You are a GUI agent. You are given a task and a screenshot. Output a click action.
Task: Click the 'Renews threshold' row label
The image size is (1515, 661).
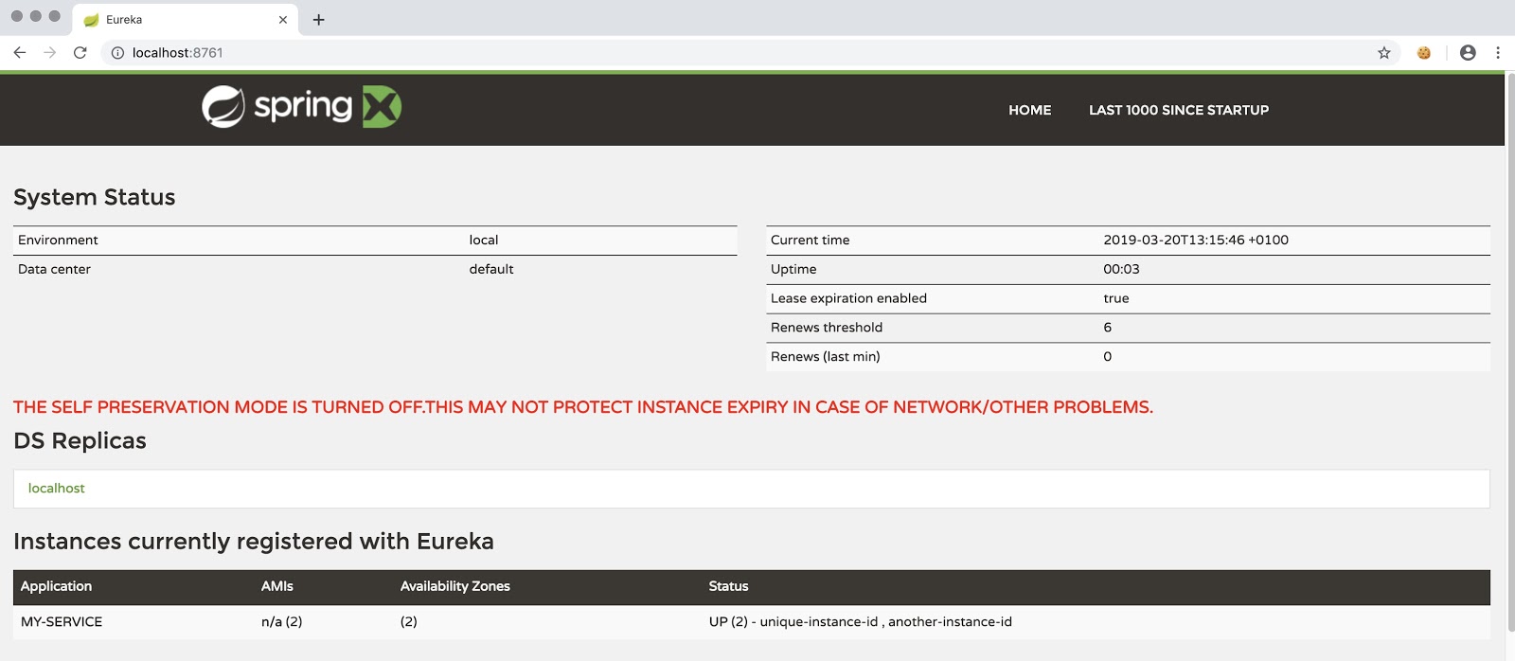pyautogui.click(x=827, y=328)
